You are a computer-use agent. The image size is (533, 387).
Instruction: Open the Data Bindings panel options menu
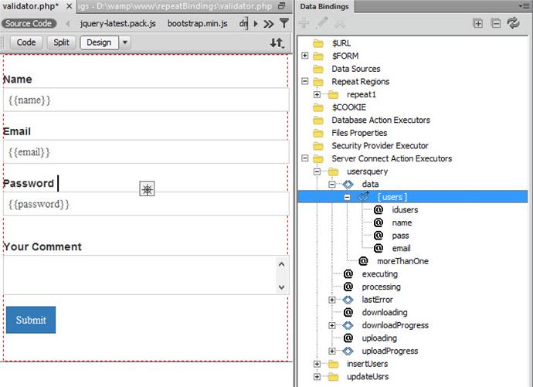tap(526, 6)
